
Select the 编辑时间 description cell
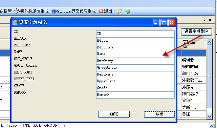pos(194,67)
